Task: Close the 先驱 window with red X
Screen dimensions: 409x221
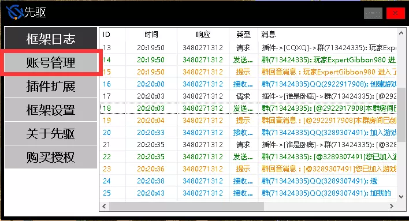Action: coord(396,13)
